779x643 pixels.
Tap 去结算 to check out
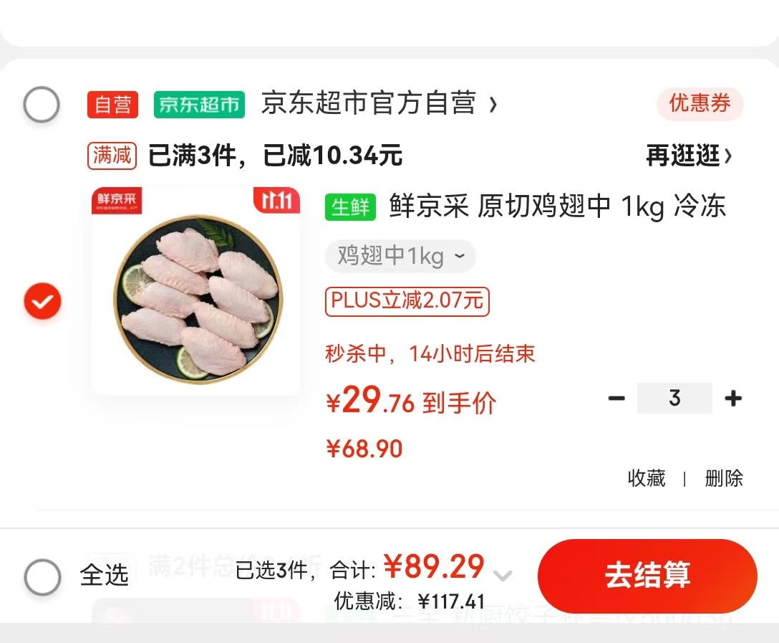(647, 576)
